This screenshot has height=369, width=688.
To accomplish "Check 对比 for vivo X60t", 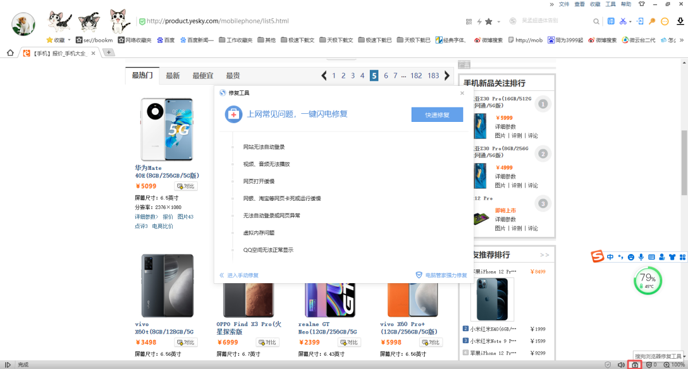I will [186, 342].
